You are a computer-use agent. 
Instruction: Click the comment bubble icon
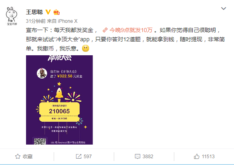(137, 156)
